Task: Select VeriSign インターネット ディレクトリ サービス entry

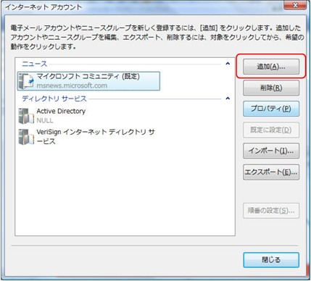Action: pos(95,137)
